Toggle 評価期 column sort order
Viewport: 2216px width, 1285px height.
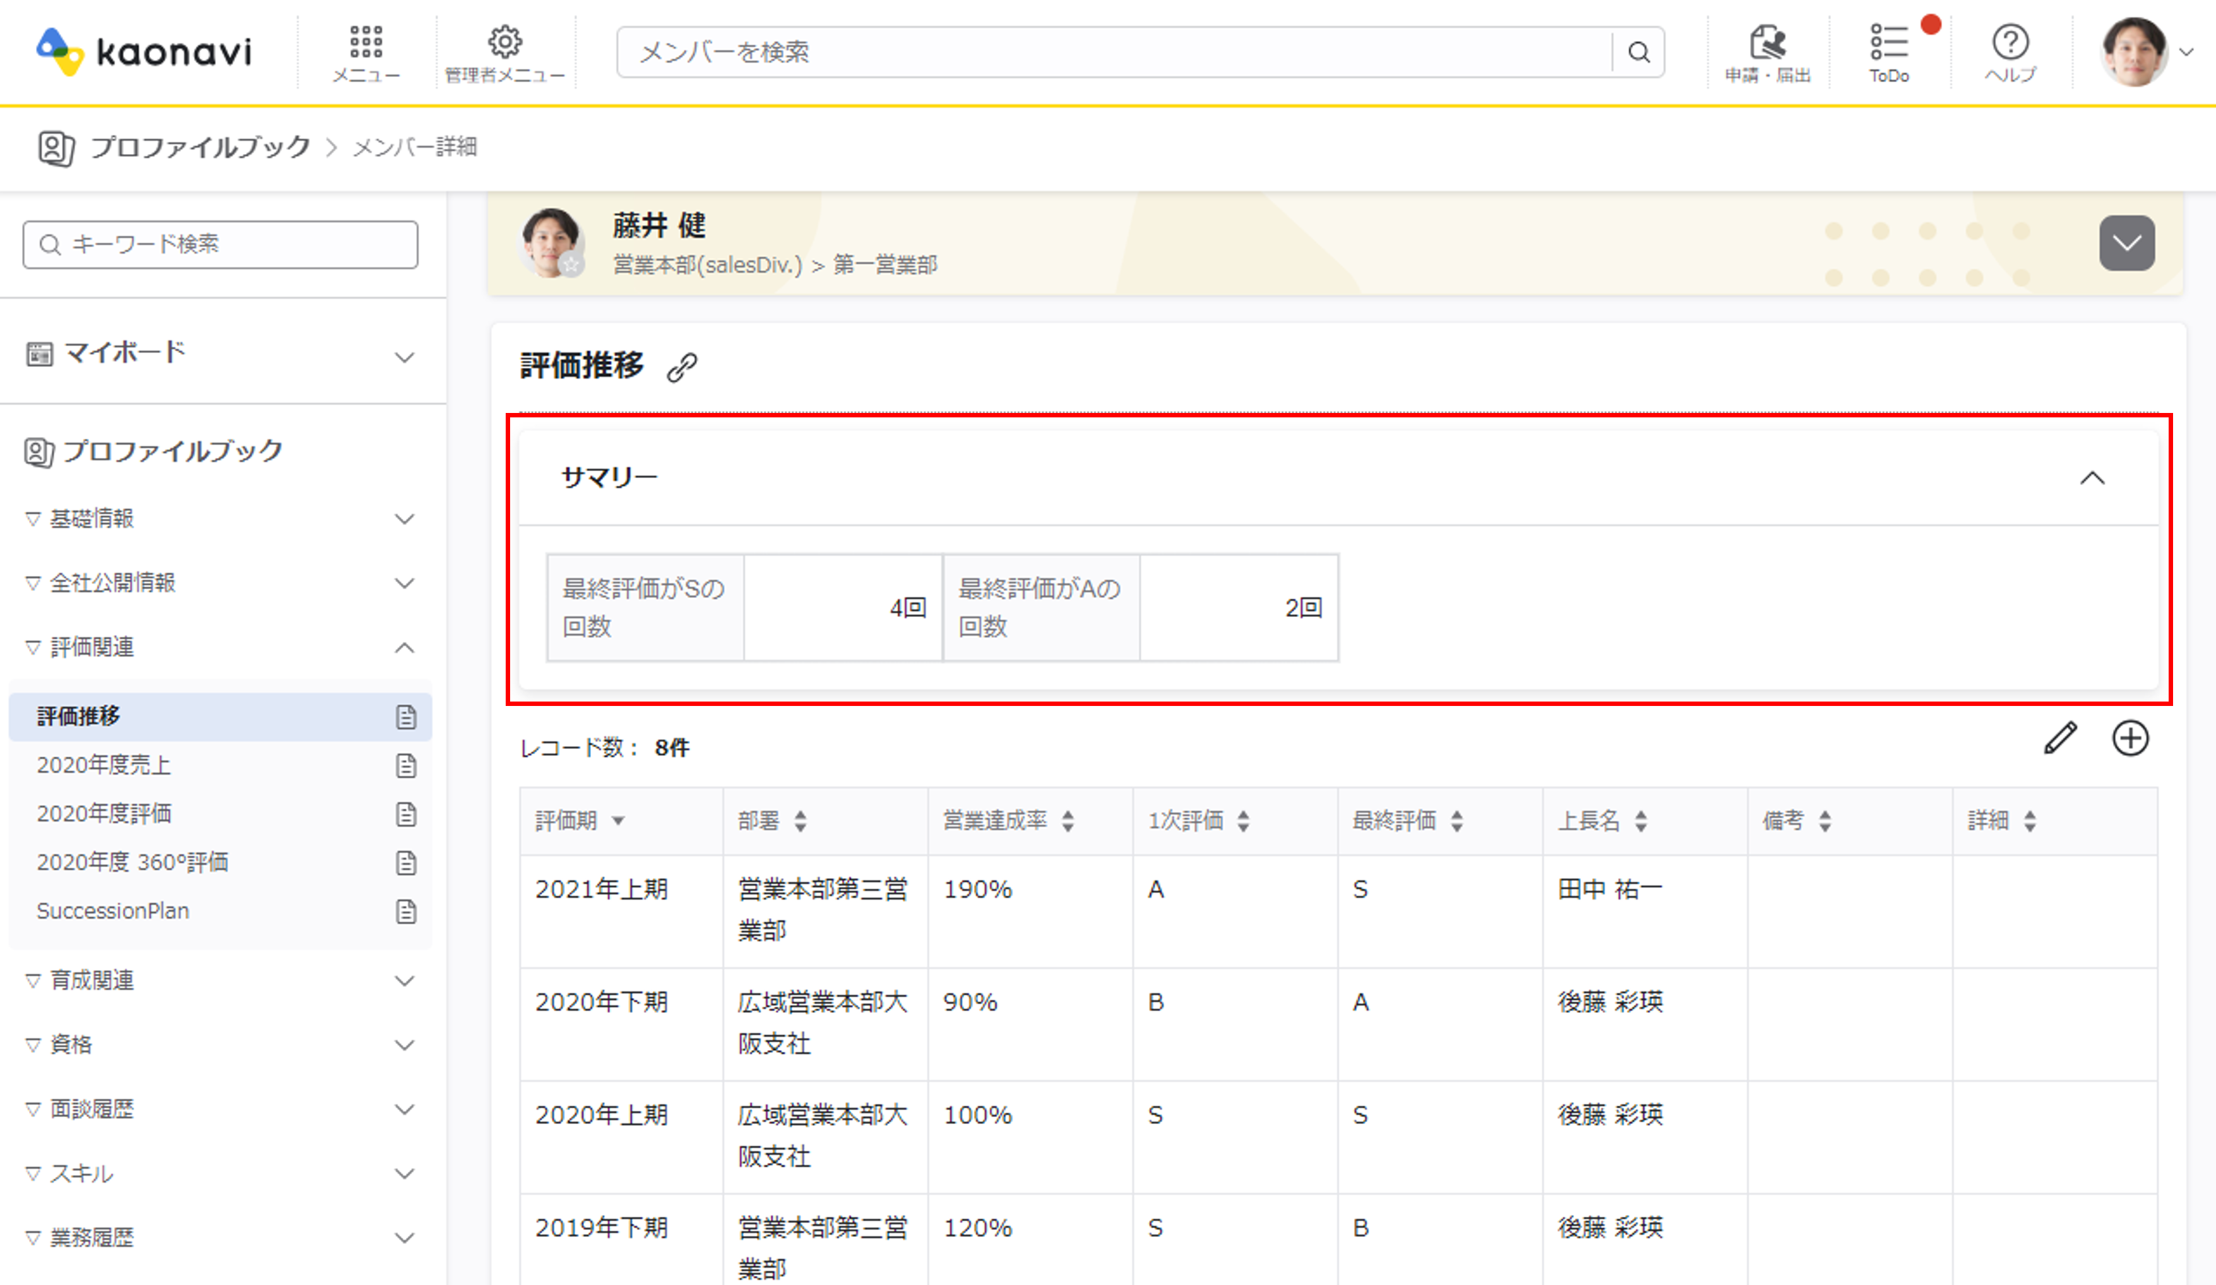coord(618,821)
